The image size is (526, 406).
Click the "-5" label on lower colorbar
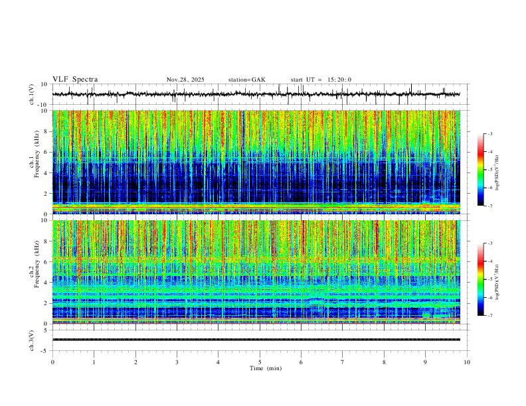pos(489,279)
